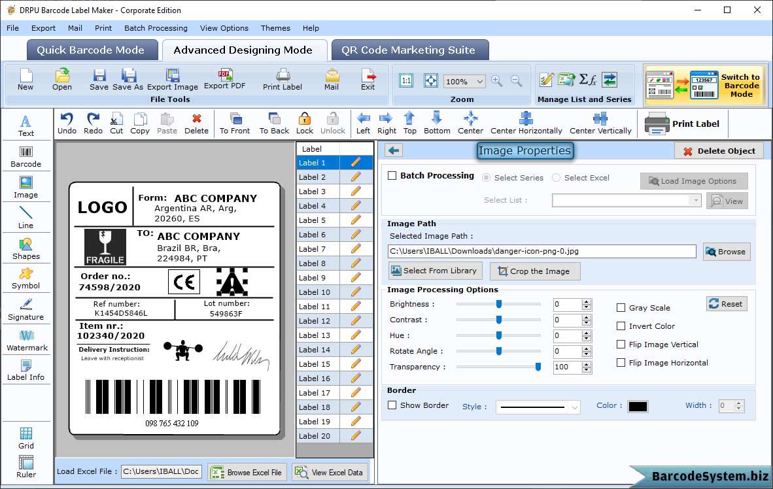773x489 pixels.
Task: Adjust the Transparency value stepper
Action: (586, 367)
